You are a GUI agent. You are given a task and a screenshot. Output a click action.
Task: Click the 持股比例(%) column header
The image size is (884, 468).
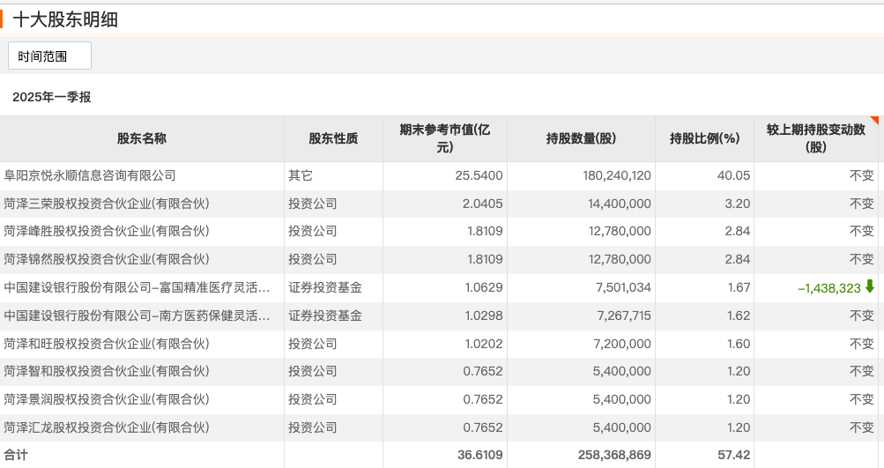(704, 138)
